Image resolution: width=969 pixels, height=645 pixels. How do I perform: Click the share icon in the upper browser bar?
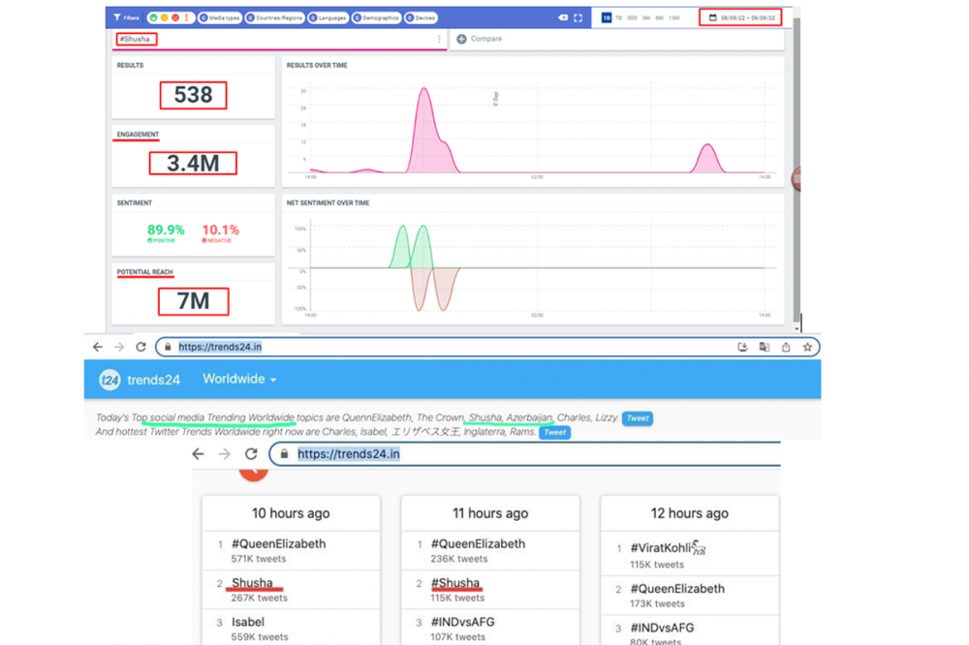(785, 347)
